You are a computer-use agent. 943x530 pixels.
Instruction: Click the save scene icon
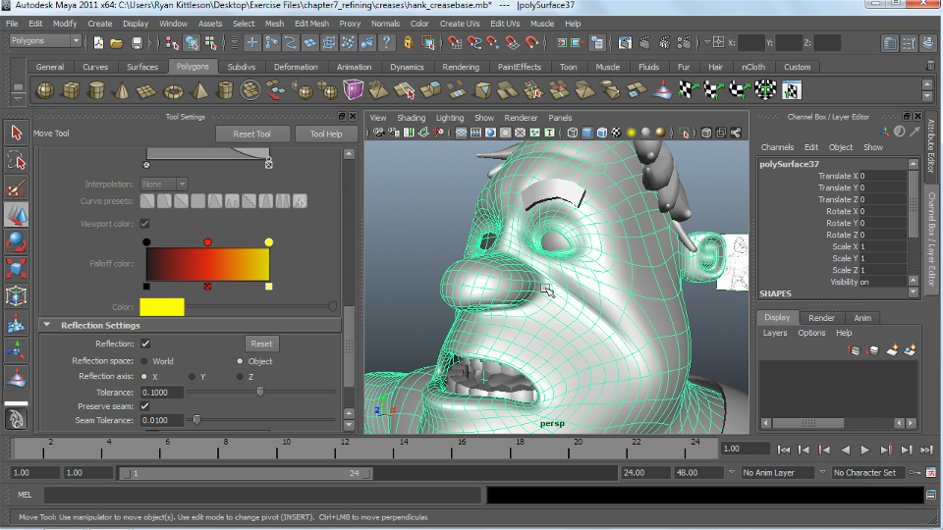pos(136,43)
